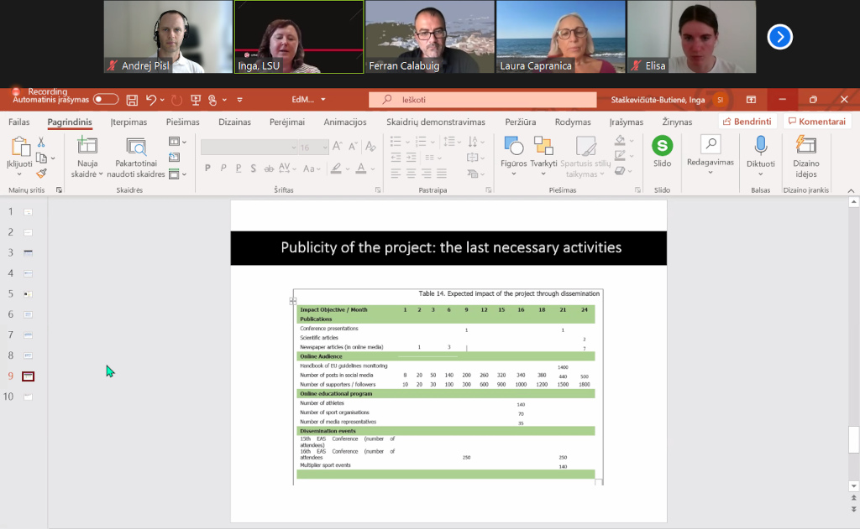Select the Format Painter brush icon
Image resolution: width=860 pixels, height=529 pixels.
[41, 174]
